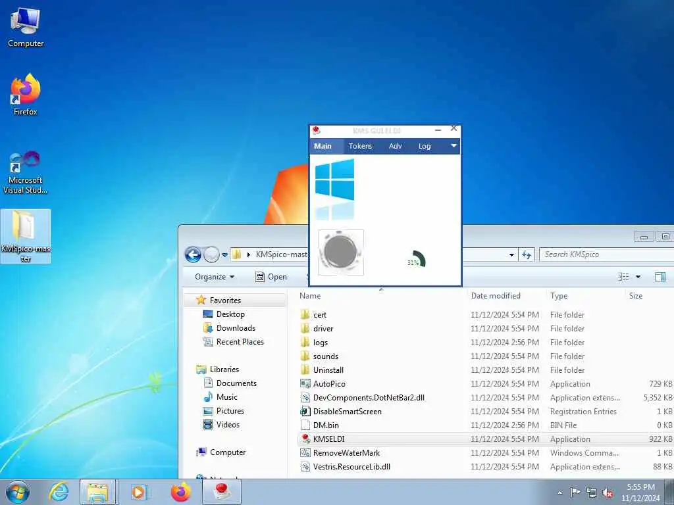
Task: Launch Firefox from the desktop shortcut
Action: pyautogui.click(x=26, y=95)
